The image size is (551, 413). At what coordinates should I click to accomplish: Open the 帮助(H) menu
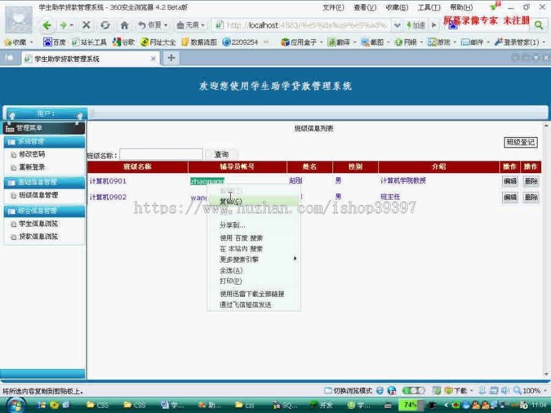pos(461,7)
